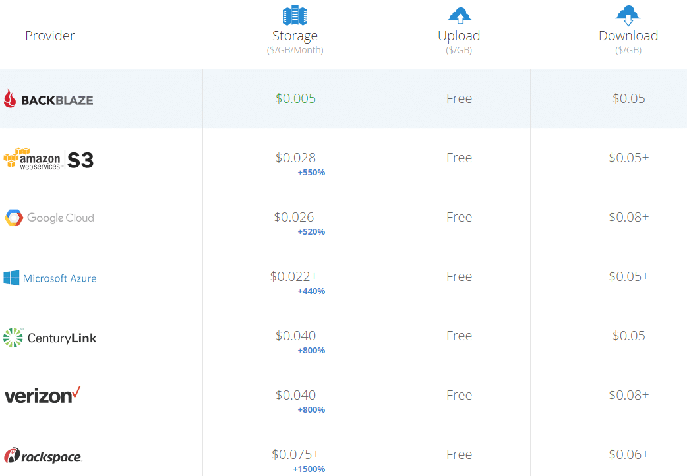Select the Storage column heading text
The image size is (687, 476).
point(295,36)
